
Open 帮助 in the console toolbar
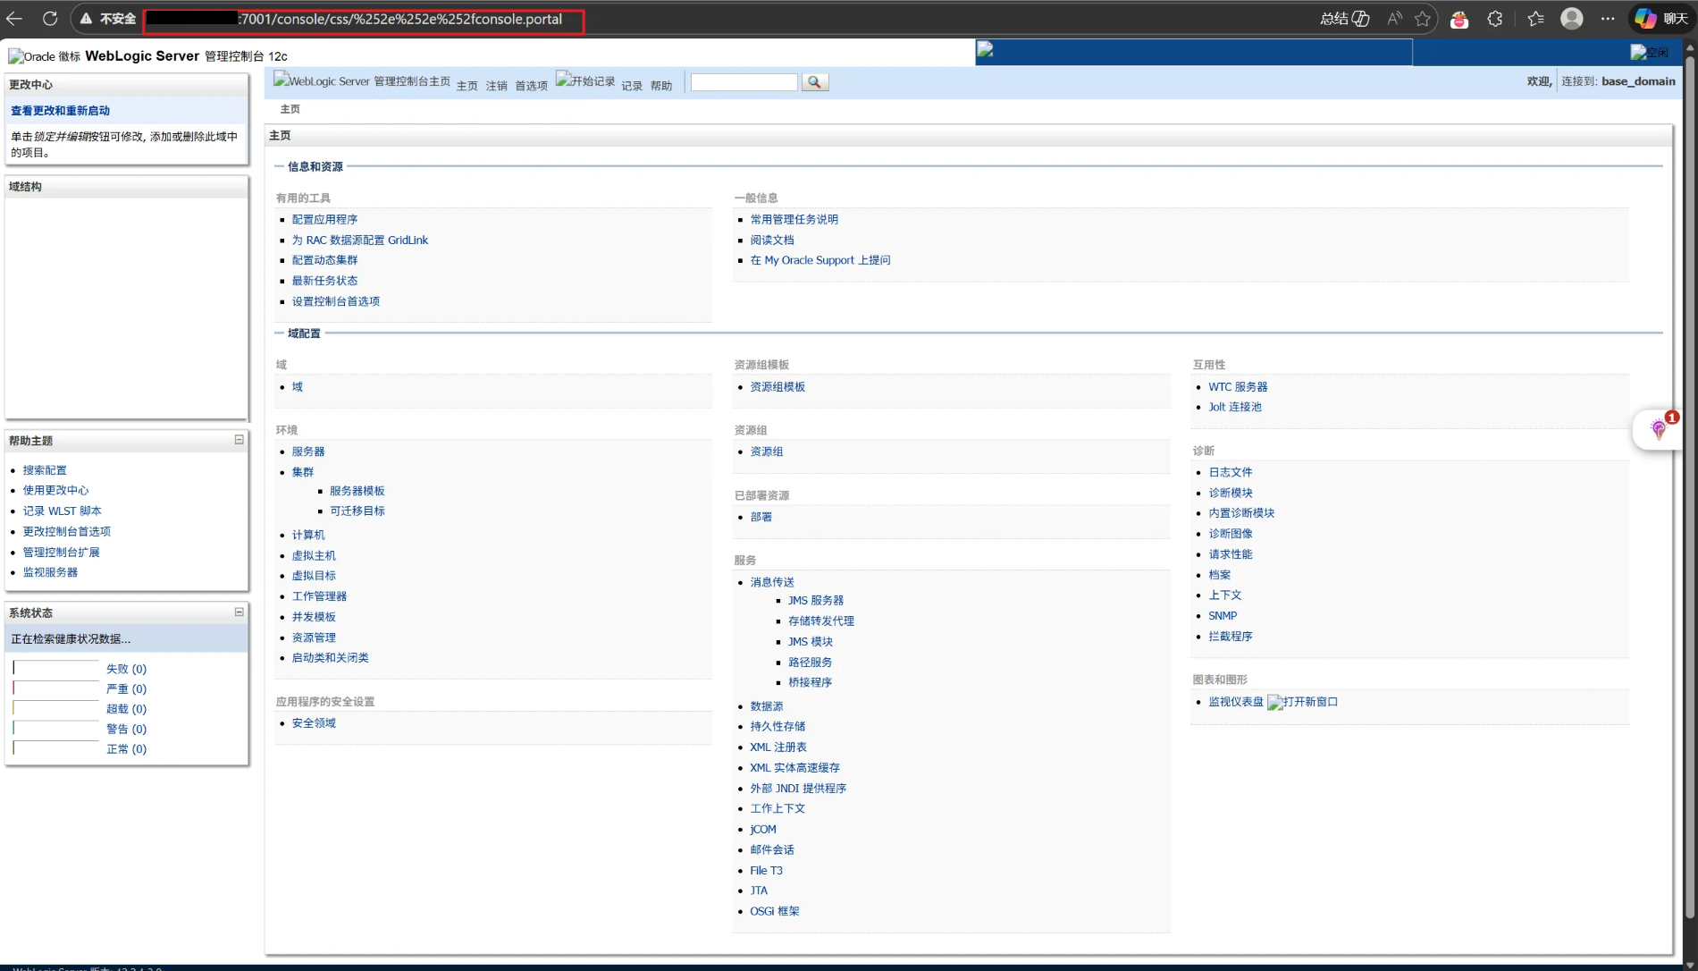tap(661, 86)
